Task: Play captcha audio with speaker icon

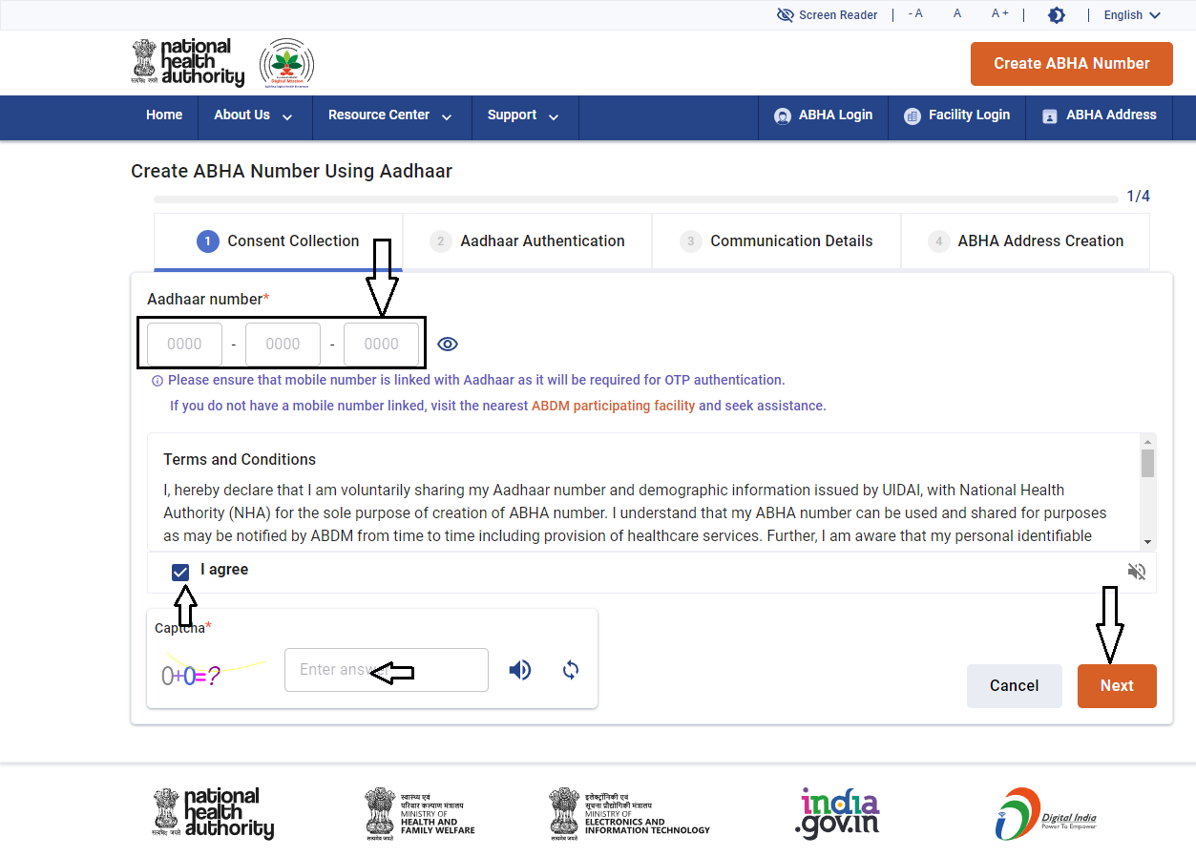Action: click(x=520, y=670)
